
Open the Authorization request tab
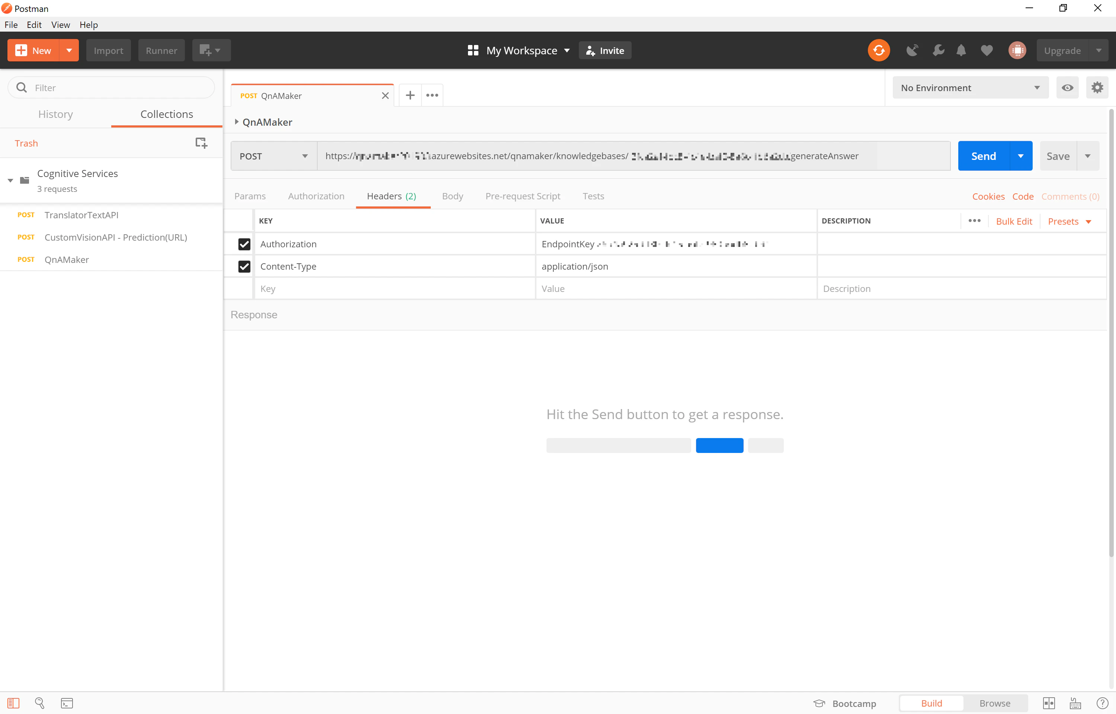click(x=316, y=196)
